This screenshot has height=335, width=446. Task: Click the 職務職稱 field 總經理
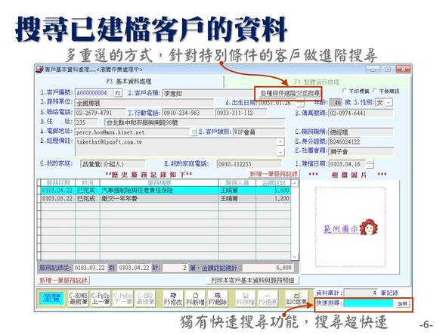point(361,132)
